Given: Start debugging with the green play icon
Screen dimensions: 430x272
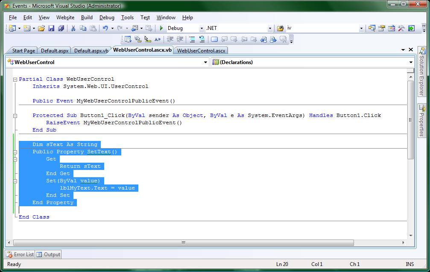Looking at the screenshot, I should tap(161, 28).
